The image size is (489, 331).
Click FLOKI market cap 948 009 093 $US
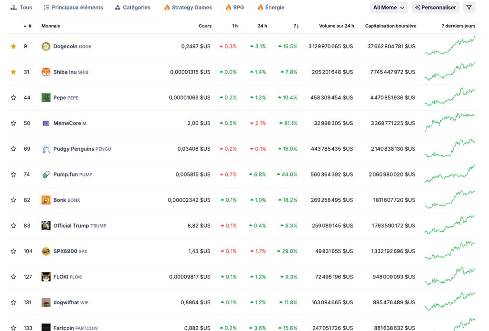394,277
